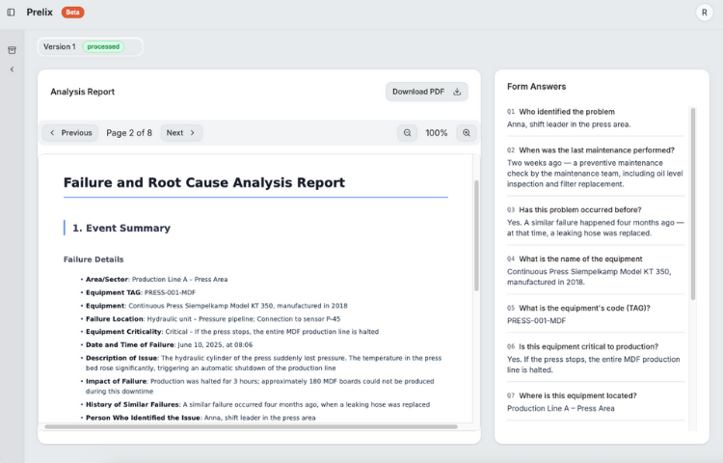Image resolution: width=723 pixels, height=463 pixels.
Task: Click answer PRESS-001-MDF in Form Answers
Action: (x=536, y=320)
